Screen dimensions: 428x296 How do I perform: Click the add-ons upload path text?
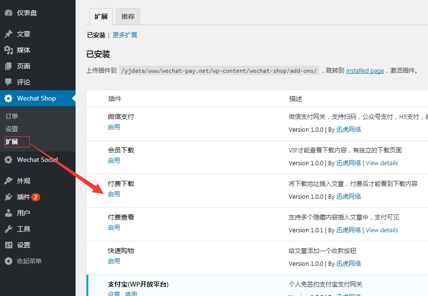click(x=219, y=71)
